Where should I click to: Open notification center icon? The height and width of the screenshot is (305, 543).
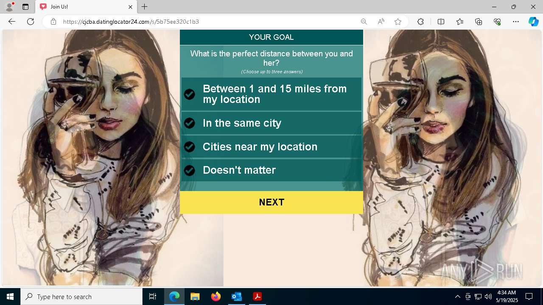(x=529, y=297)
